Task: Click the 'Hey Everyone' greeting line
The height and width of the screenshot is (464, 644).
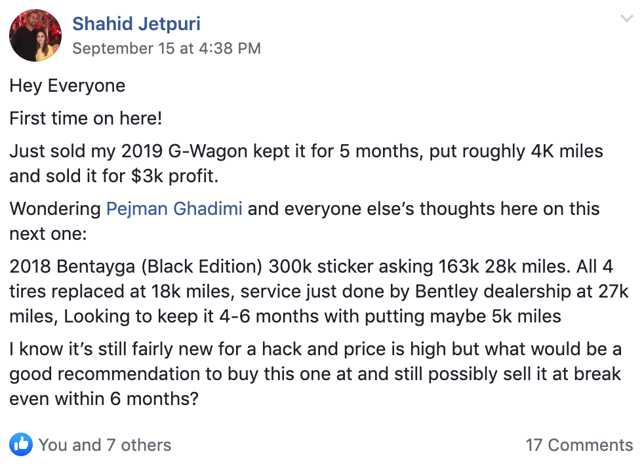Action: click(x=67, y=86)
